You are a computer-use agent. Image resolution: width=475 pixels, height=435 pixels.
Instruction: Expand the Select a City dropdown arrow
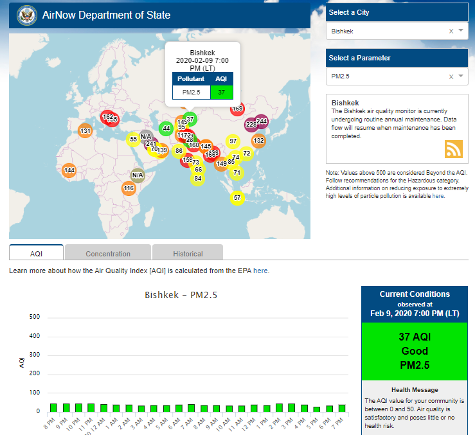(461, 31)
